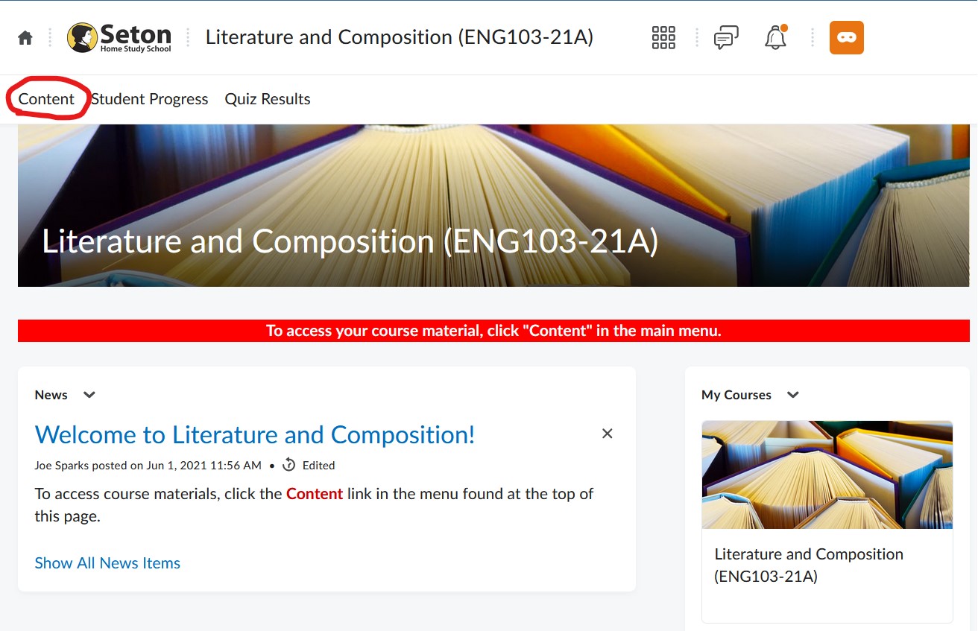Viewport: 978px width, 631px height.
Task: Open the orange user profile avatar
Action: 847,37
